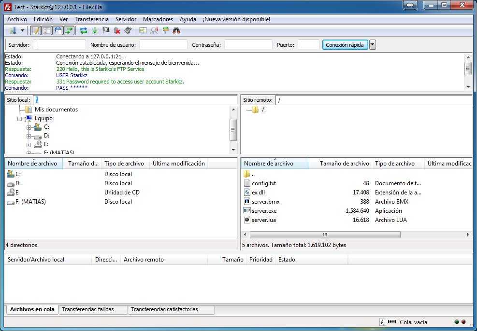Open the Edición menu
The image size is (477, 331).
(x=43, y=19)
